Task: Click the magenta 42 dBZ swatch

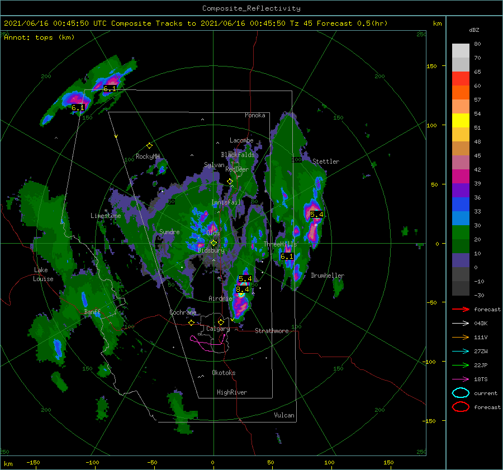Action: click(461, 176)
